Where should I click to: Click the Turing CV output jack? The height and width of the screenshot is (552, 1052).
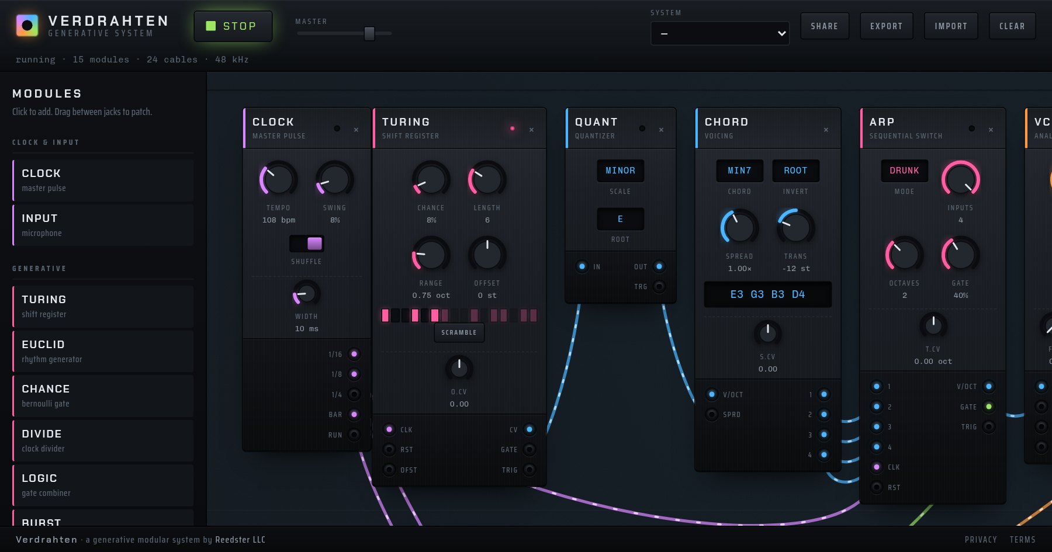coord(529,429)
